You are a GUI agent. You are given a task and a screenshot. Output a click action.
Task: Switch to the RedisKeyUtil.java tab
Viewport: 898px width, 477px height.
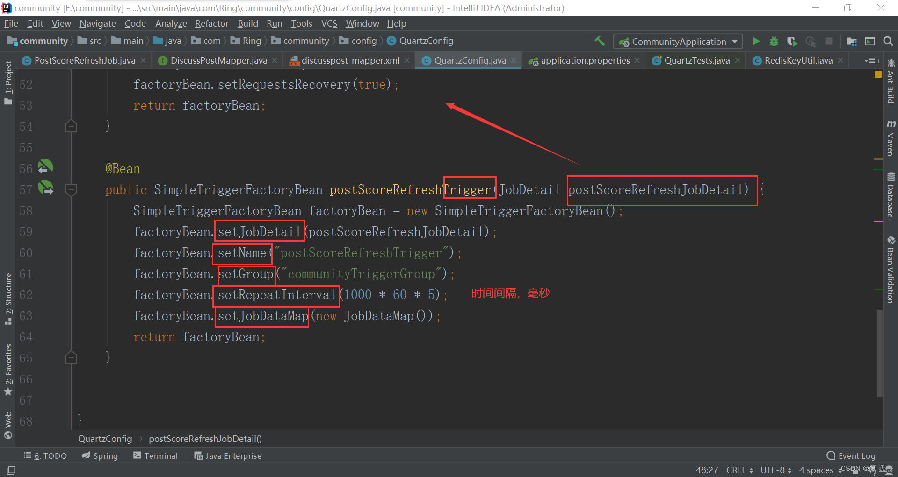798,60
